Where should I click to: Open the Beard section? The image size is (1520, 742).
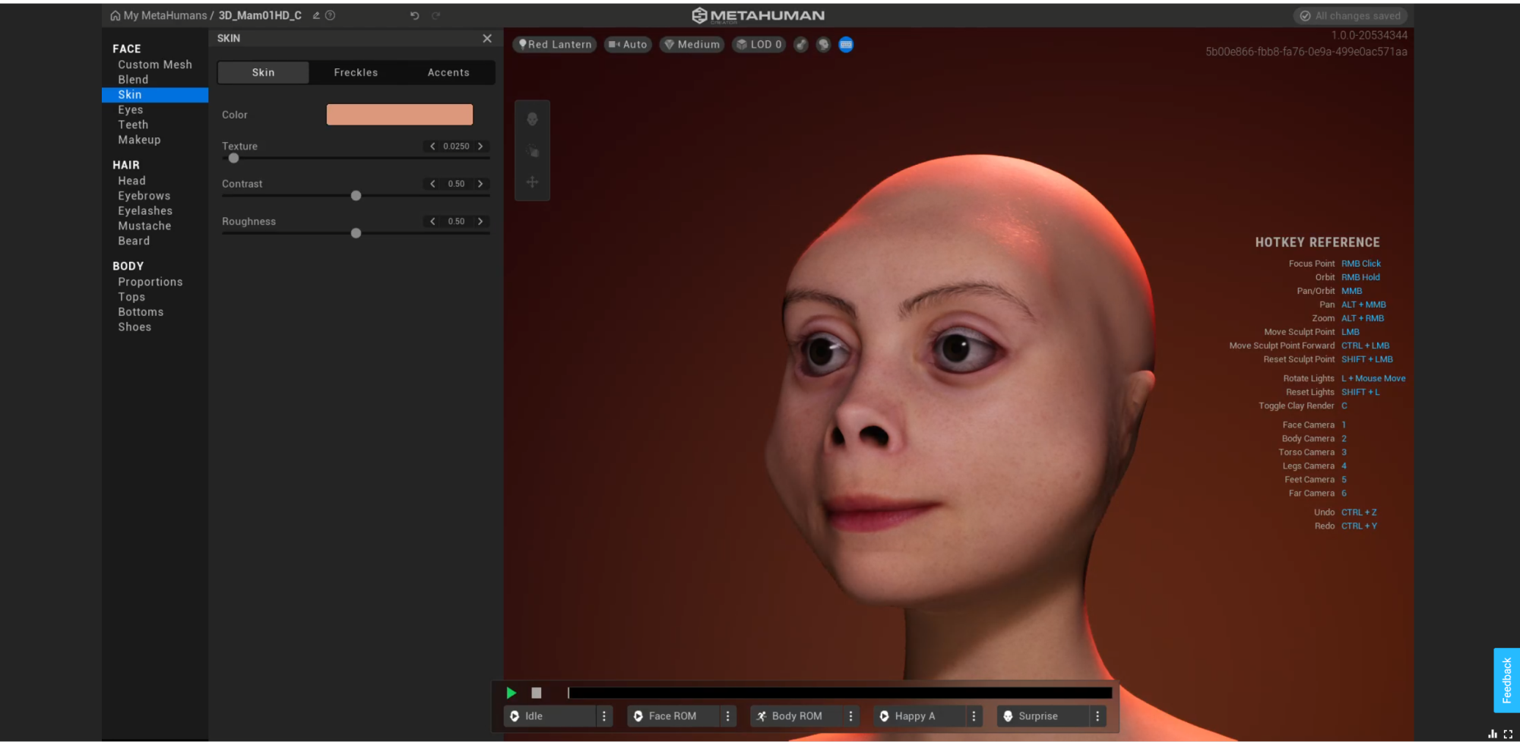(134, 241)
